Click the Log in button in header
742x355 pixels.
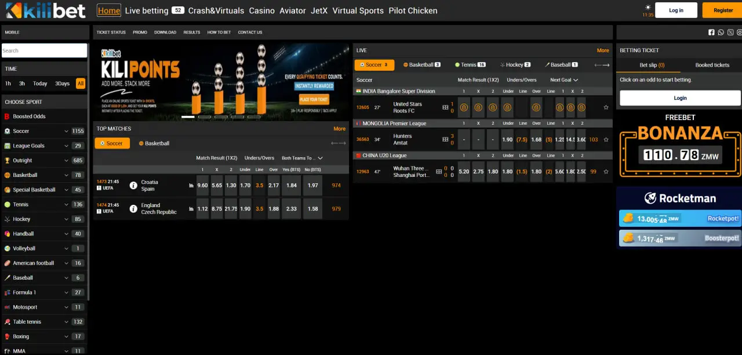tap(676, 10)
